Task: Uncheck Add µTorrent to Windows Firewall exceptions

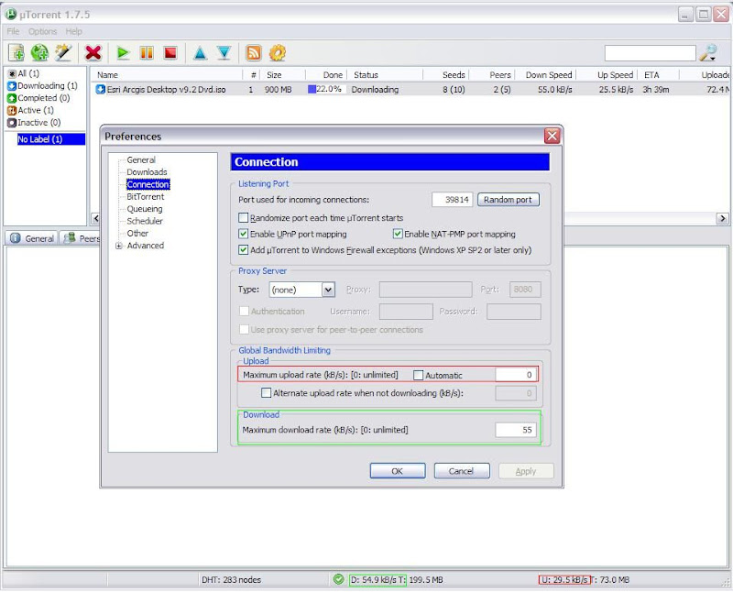Action: coord(243,250)
